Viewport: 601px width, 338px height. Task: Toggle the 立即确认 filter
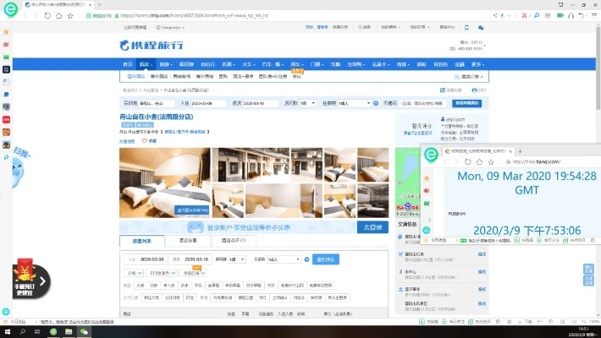tap(279, 297)
